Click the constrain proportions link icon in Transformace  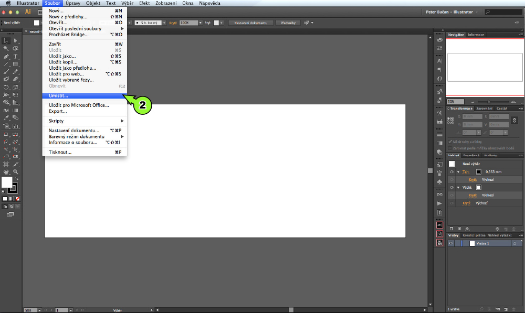[514, 120]
